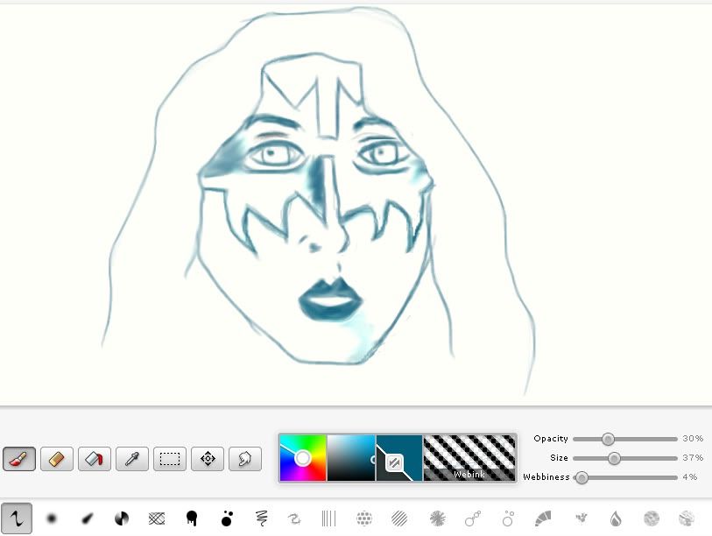Select the paintbrush tool

19,459
